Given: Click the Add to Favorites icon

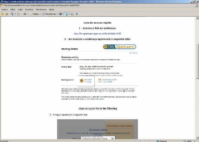Looking at the screenshot, I should click(x=7, y=14).
